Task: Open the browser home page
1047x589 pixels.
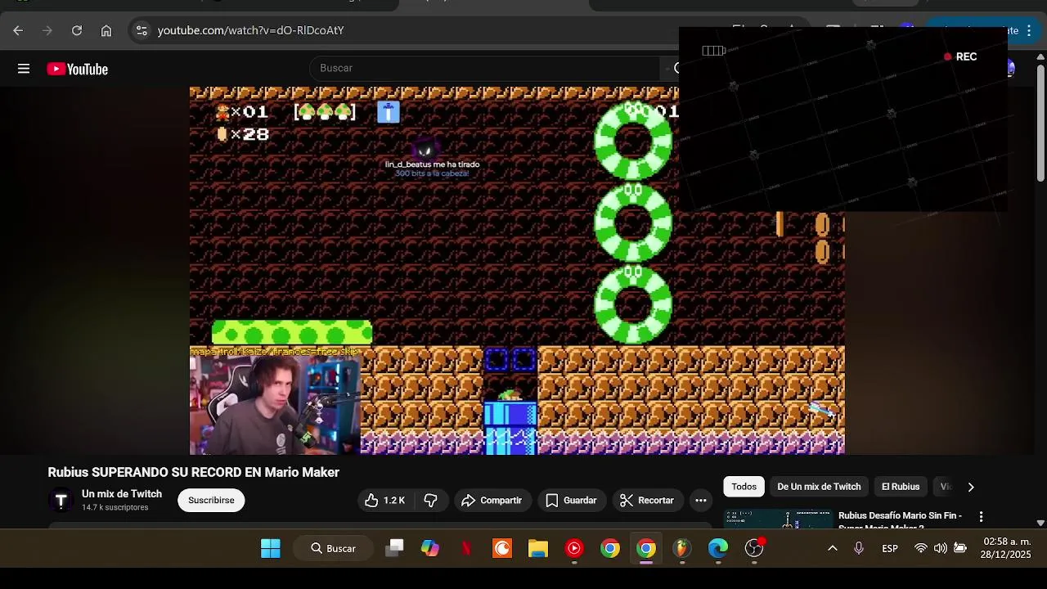Action: click(x=106, y=30)
